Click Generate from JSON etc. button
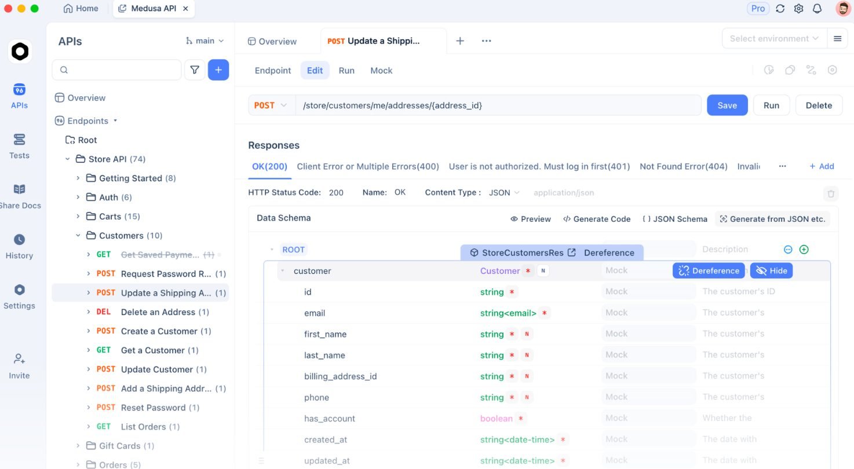854x469 pixels. [772, 219]
